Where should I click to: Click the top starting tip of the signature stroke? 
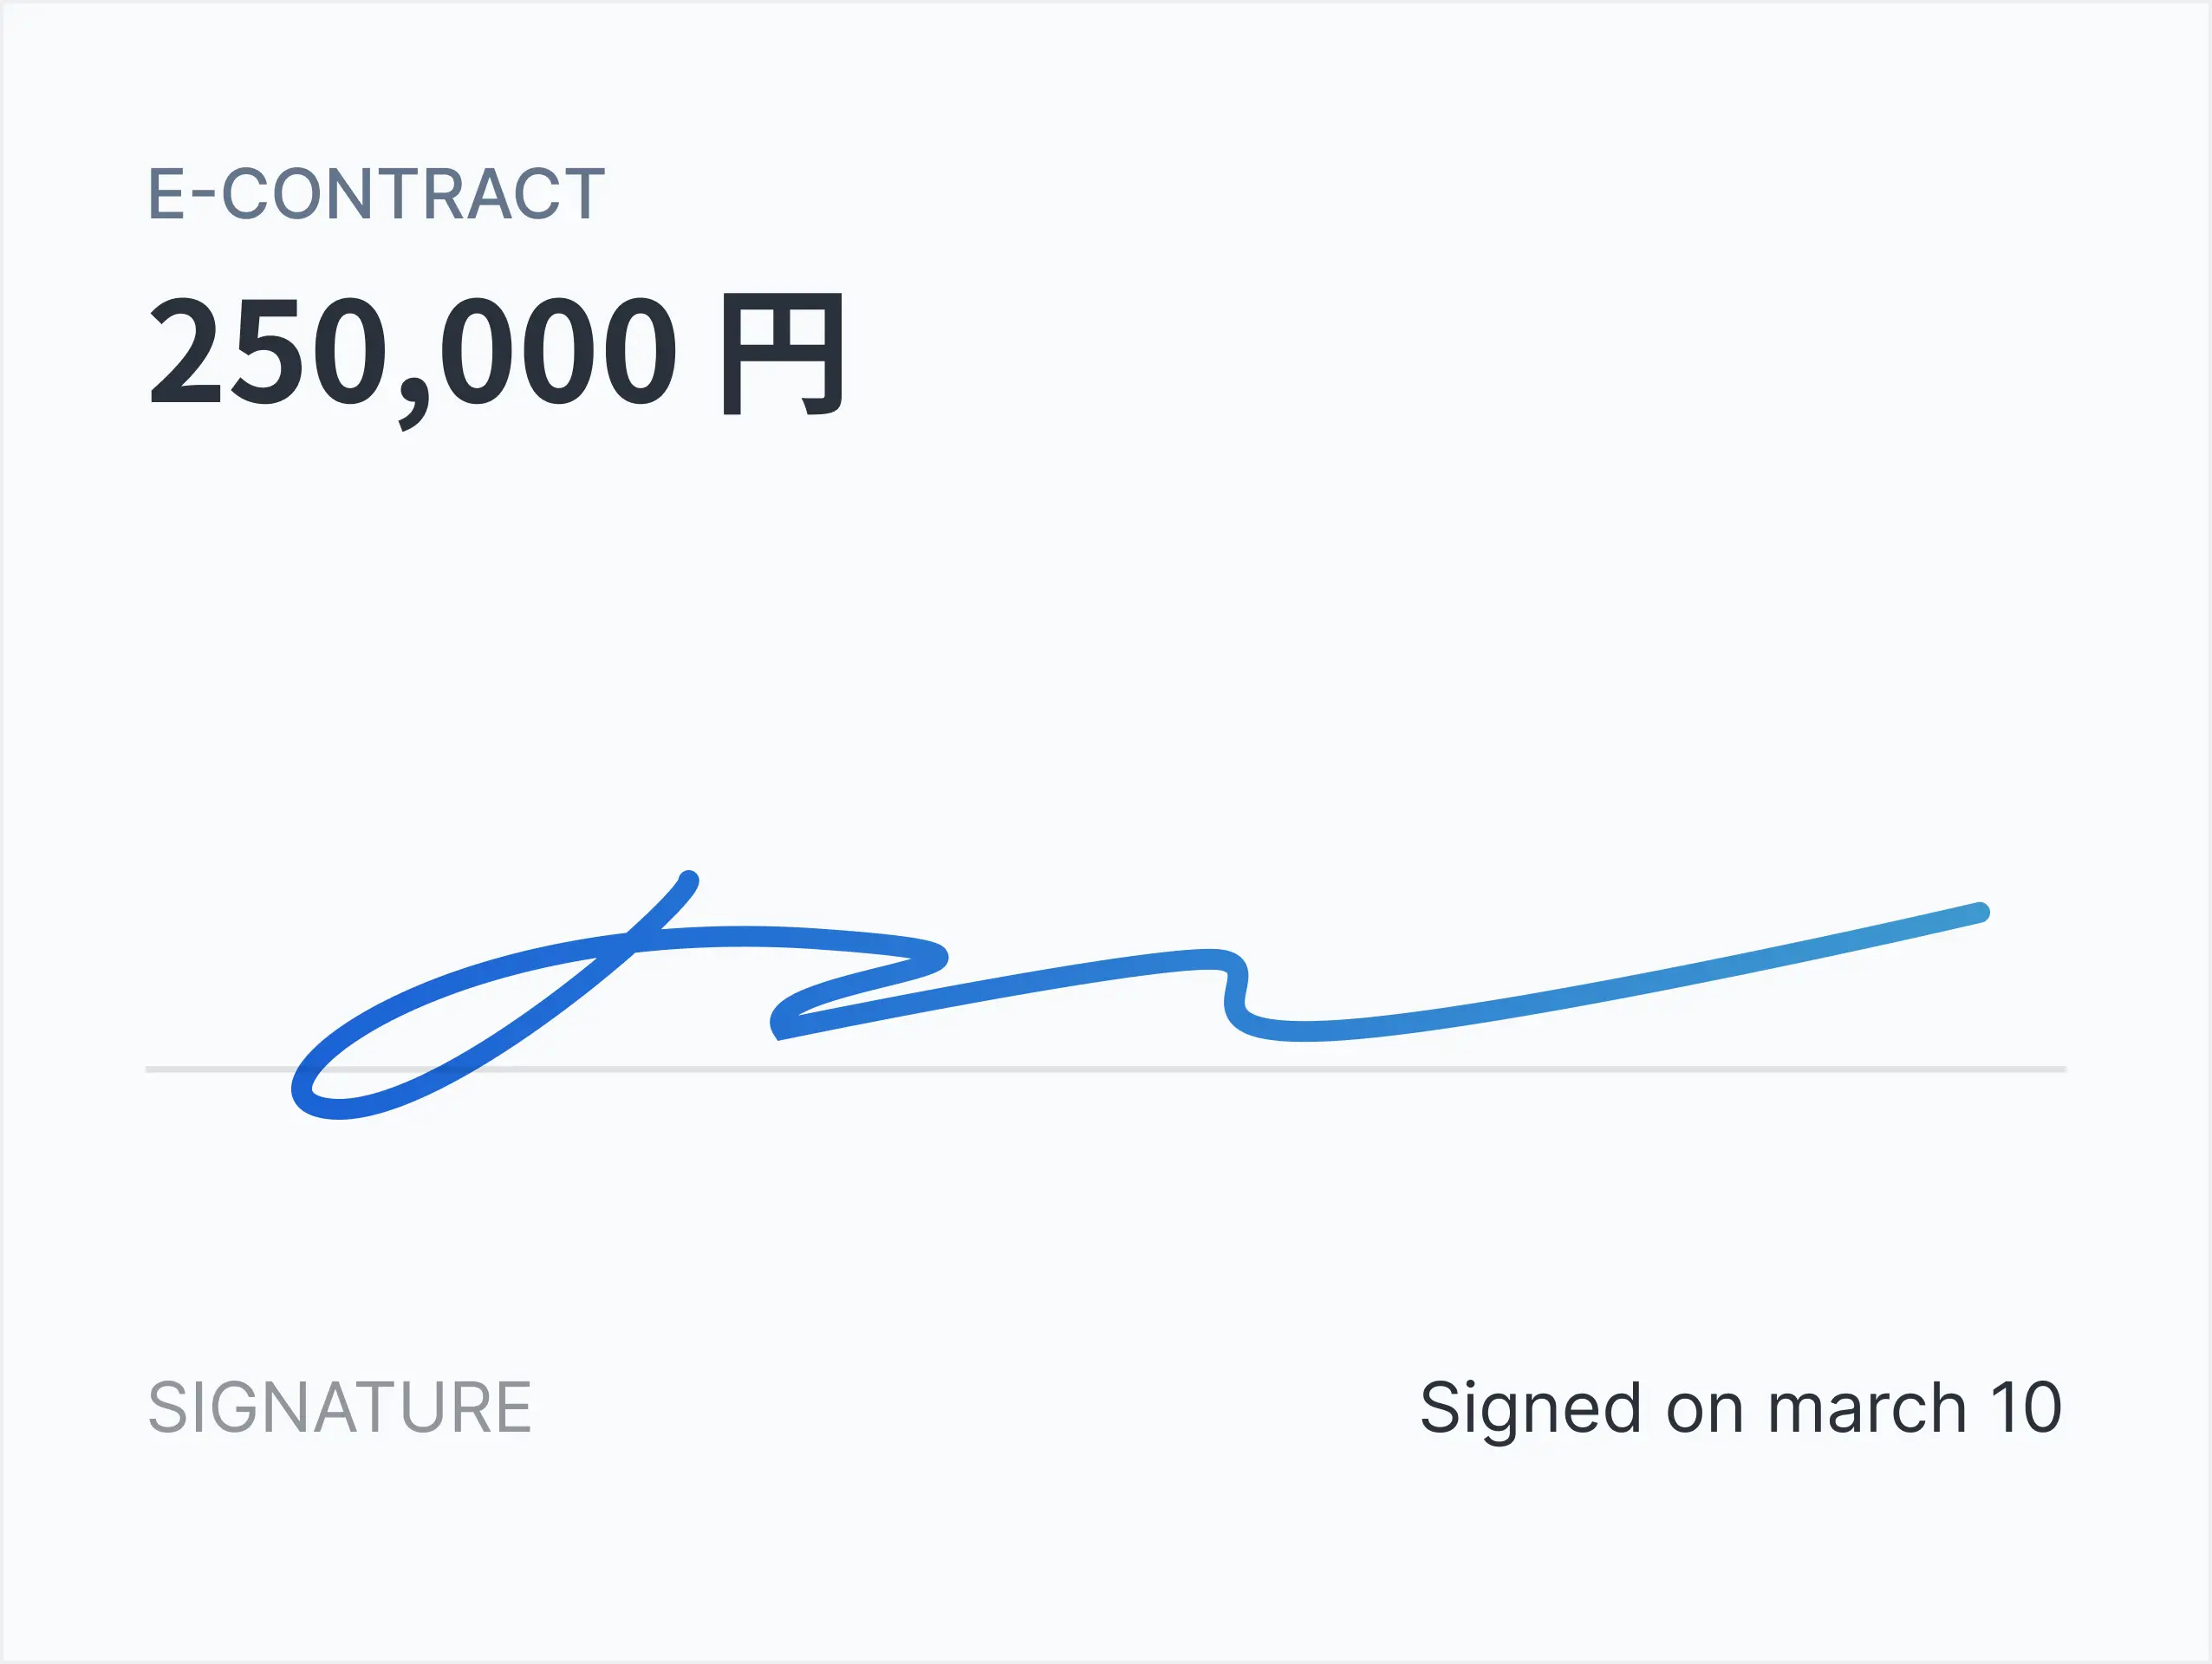pyautogui.click(x=688, y=879)
